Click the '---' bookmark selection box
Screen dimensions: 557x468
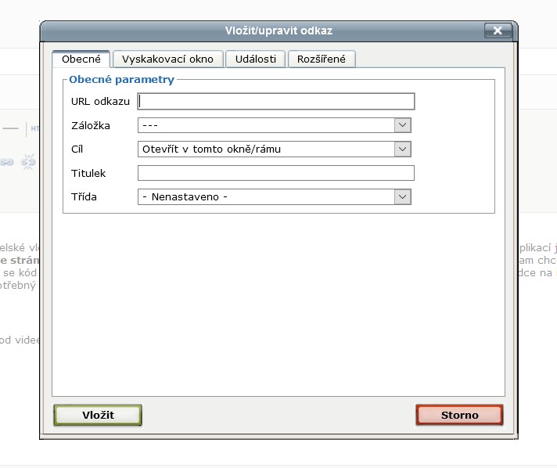(x=266, y=125)
